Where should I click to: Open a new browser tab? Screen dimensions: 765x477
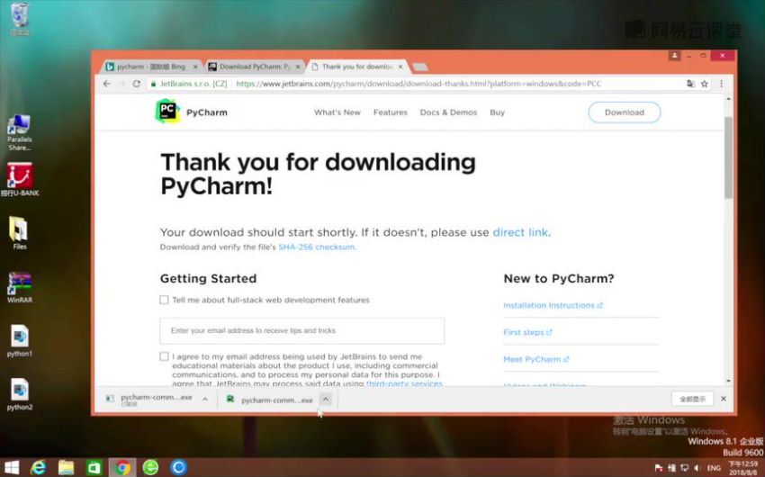tap(420, 67)
